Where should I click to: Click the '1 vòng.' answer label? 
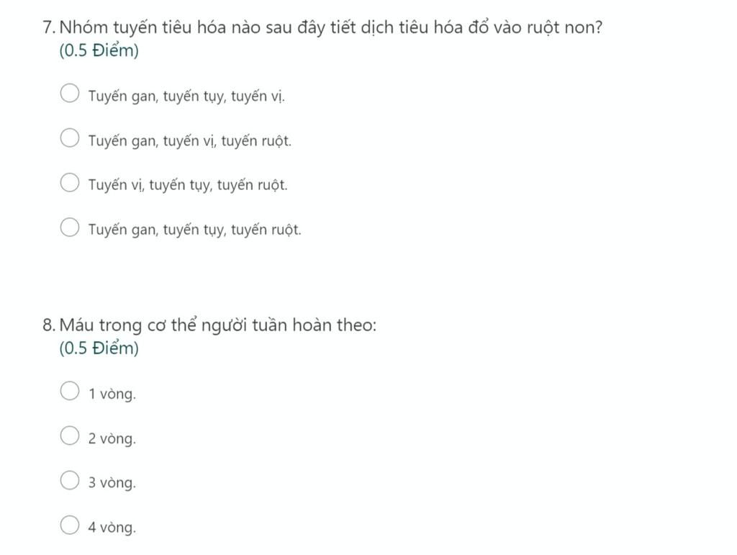pyautogui.click(x=112, y=394)
